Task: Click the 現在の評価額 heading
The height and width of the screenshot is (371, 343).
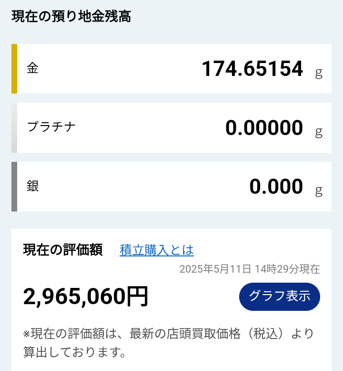Action: coord(62,250)
